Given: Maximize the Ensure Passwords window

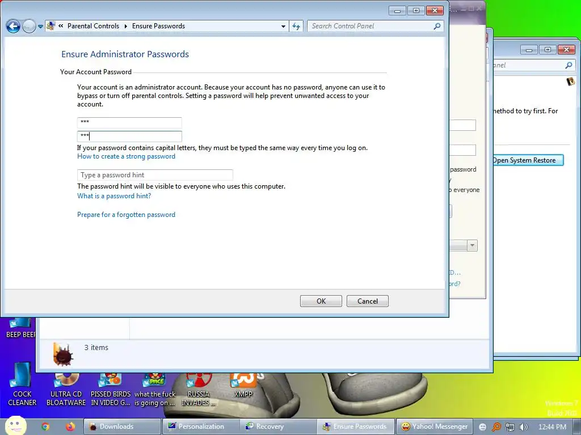Looking at the screenshot, I should pyautogui.click(x=416, y=10).
